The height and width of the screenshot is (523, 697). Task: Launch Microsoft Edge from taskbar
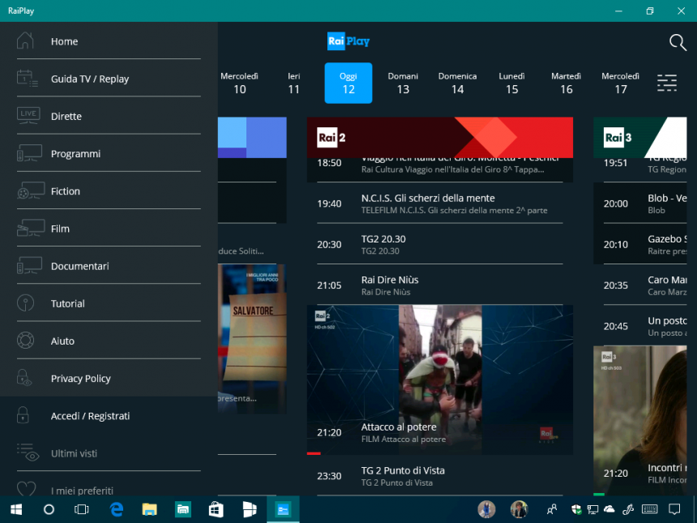(117, 509)
